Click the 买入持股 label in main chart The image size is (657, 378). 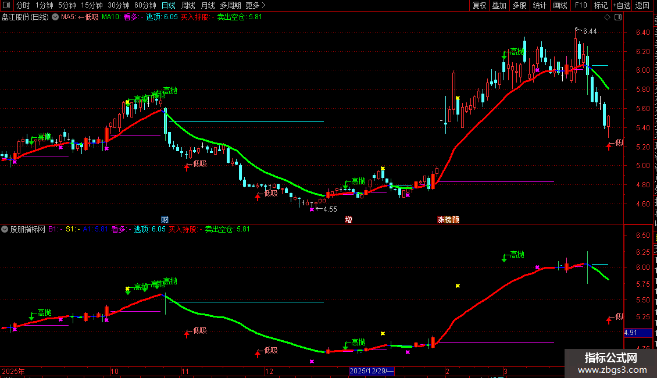pos(195,17)
